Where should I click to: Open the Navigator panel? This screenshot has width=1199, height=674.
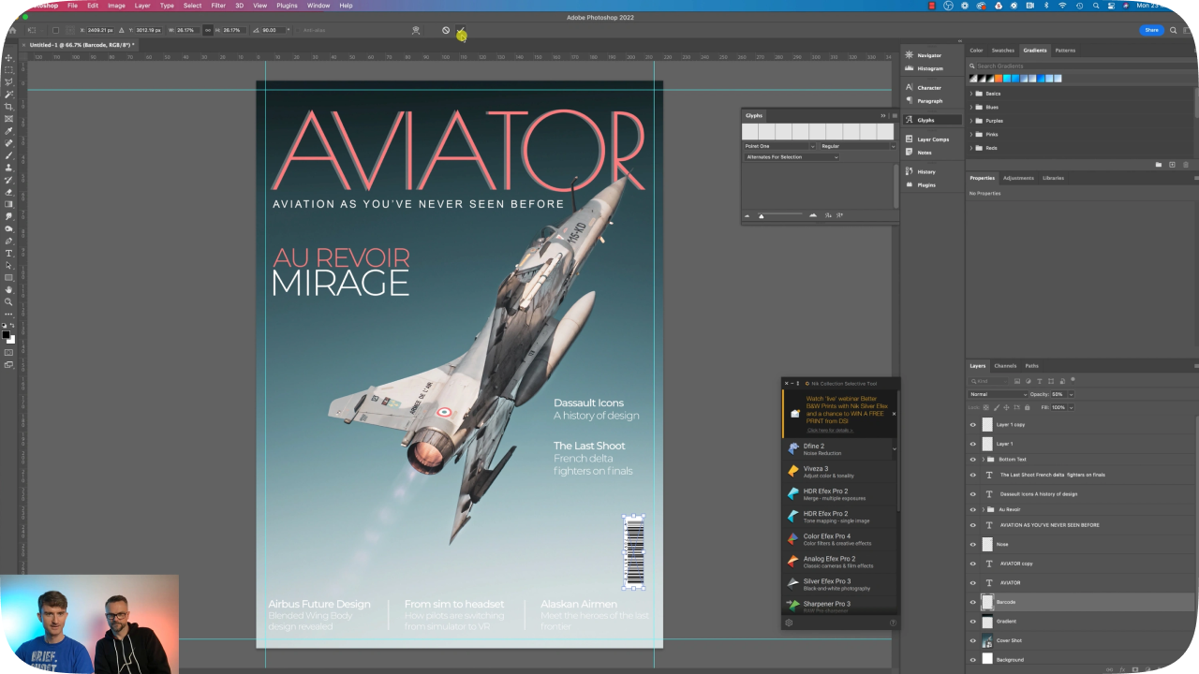(928, 55)
